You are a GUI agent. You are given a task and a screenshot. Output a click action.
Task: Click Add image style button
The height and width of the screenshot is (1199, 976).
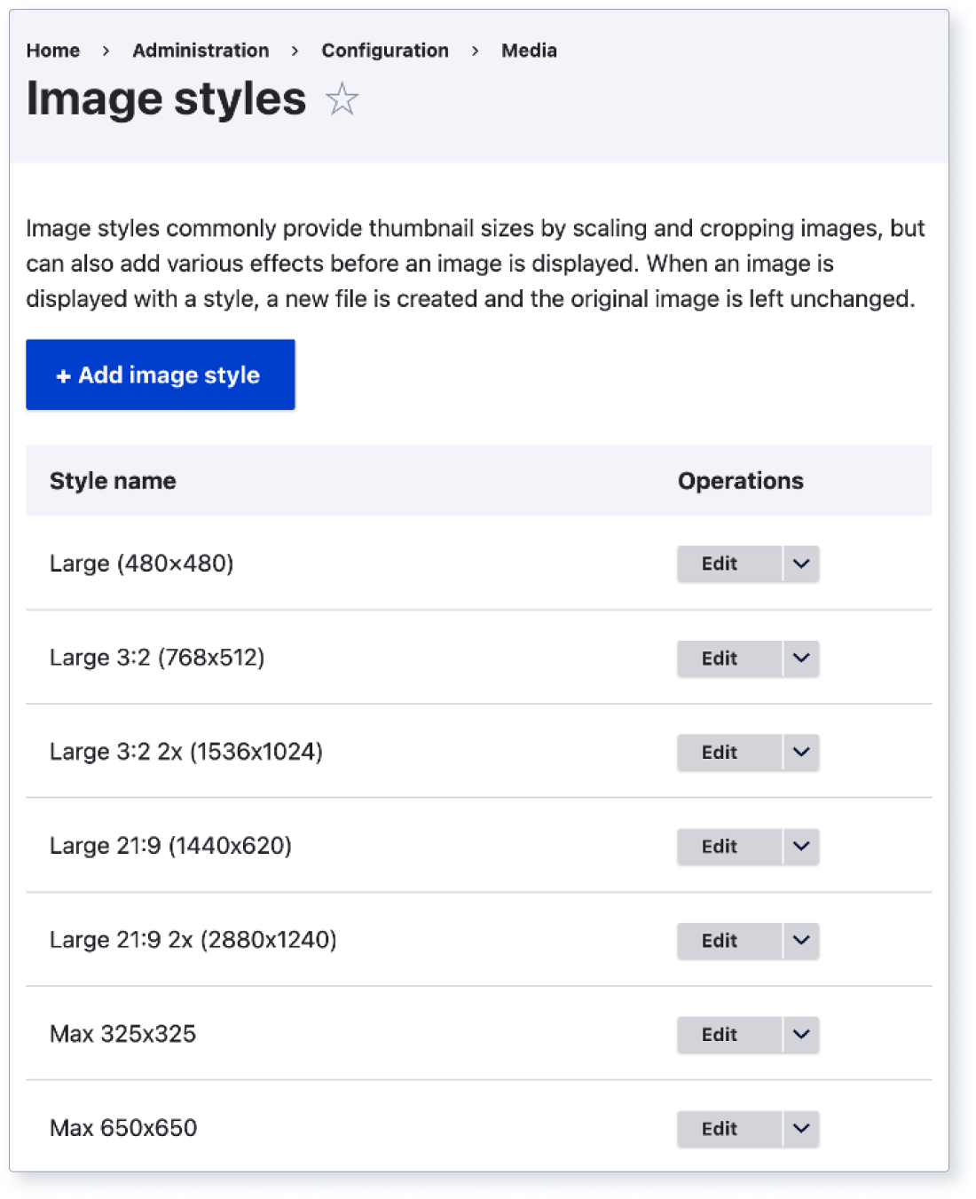point(160,375)
